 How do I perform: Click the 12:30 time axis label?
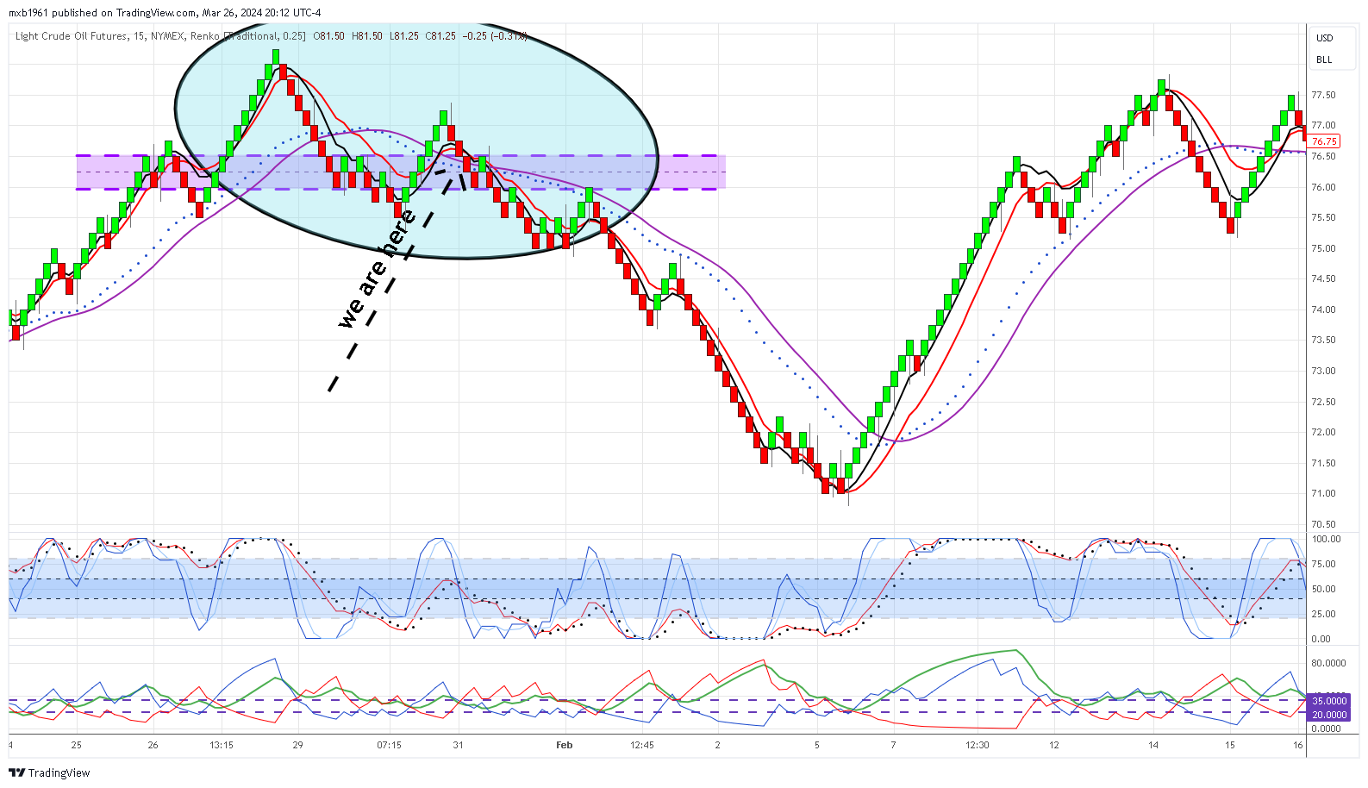click(x=977, y=745)
